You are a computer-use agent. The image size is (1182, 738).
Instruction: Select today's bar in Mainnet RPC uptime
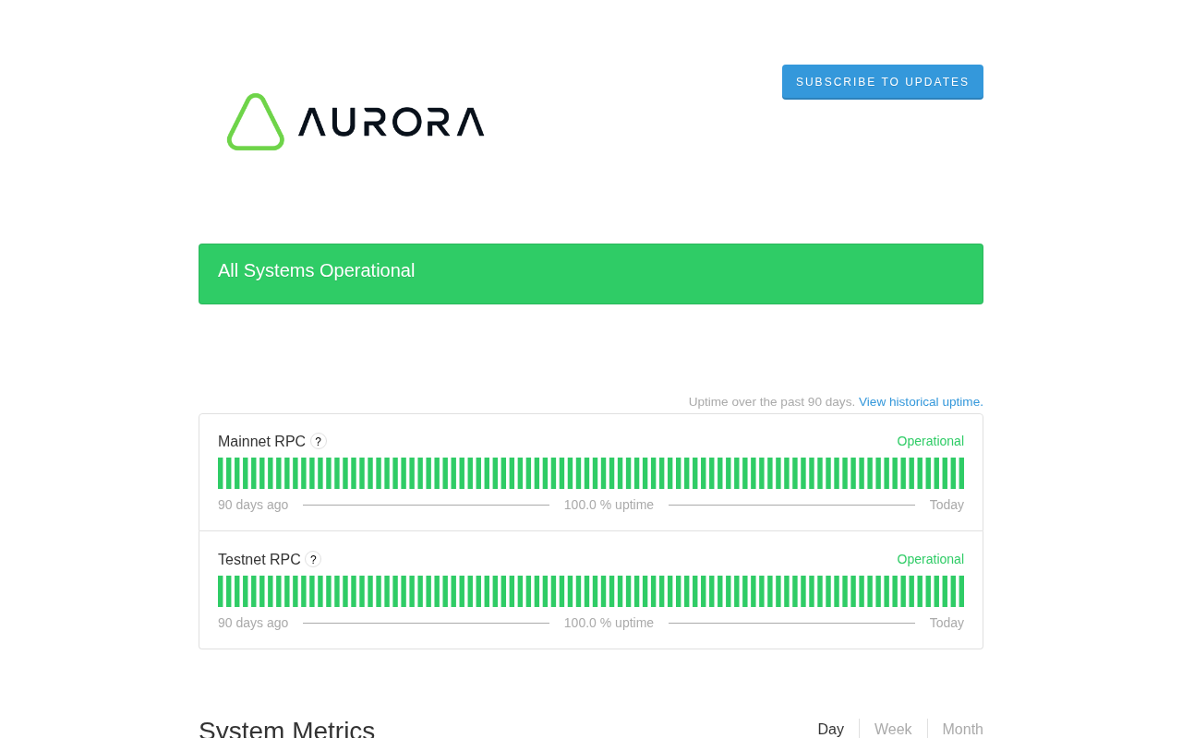tap(961, 473)
